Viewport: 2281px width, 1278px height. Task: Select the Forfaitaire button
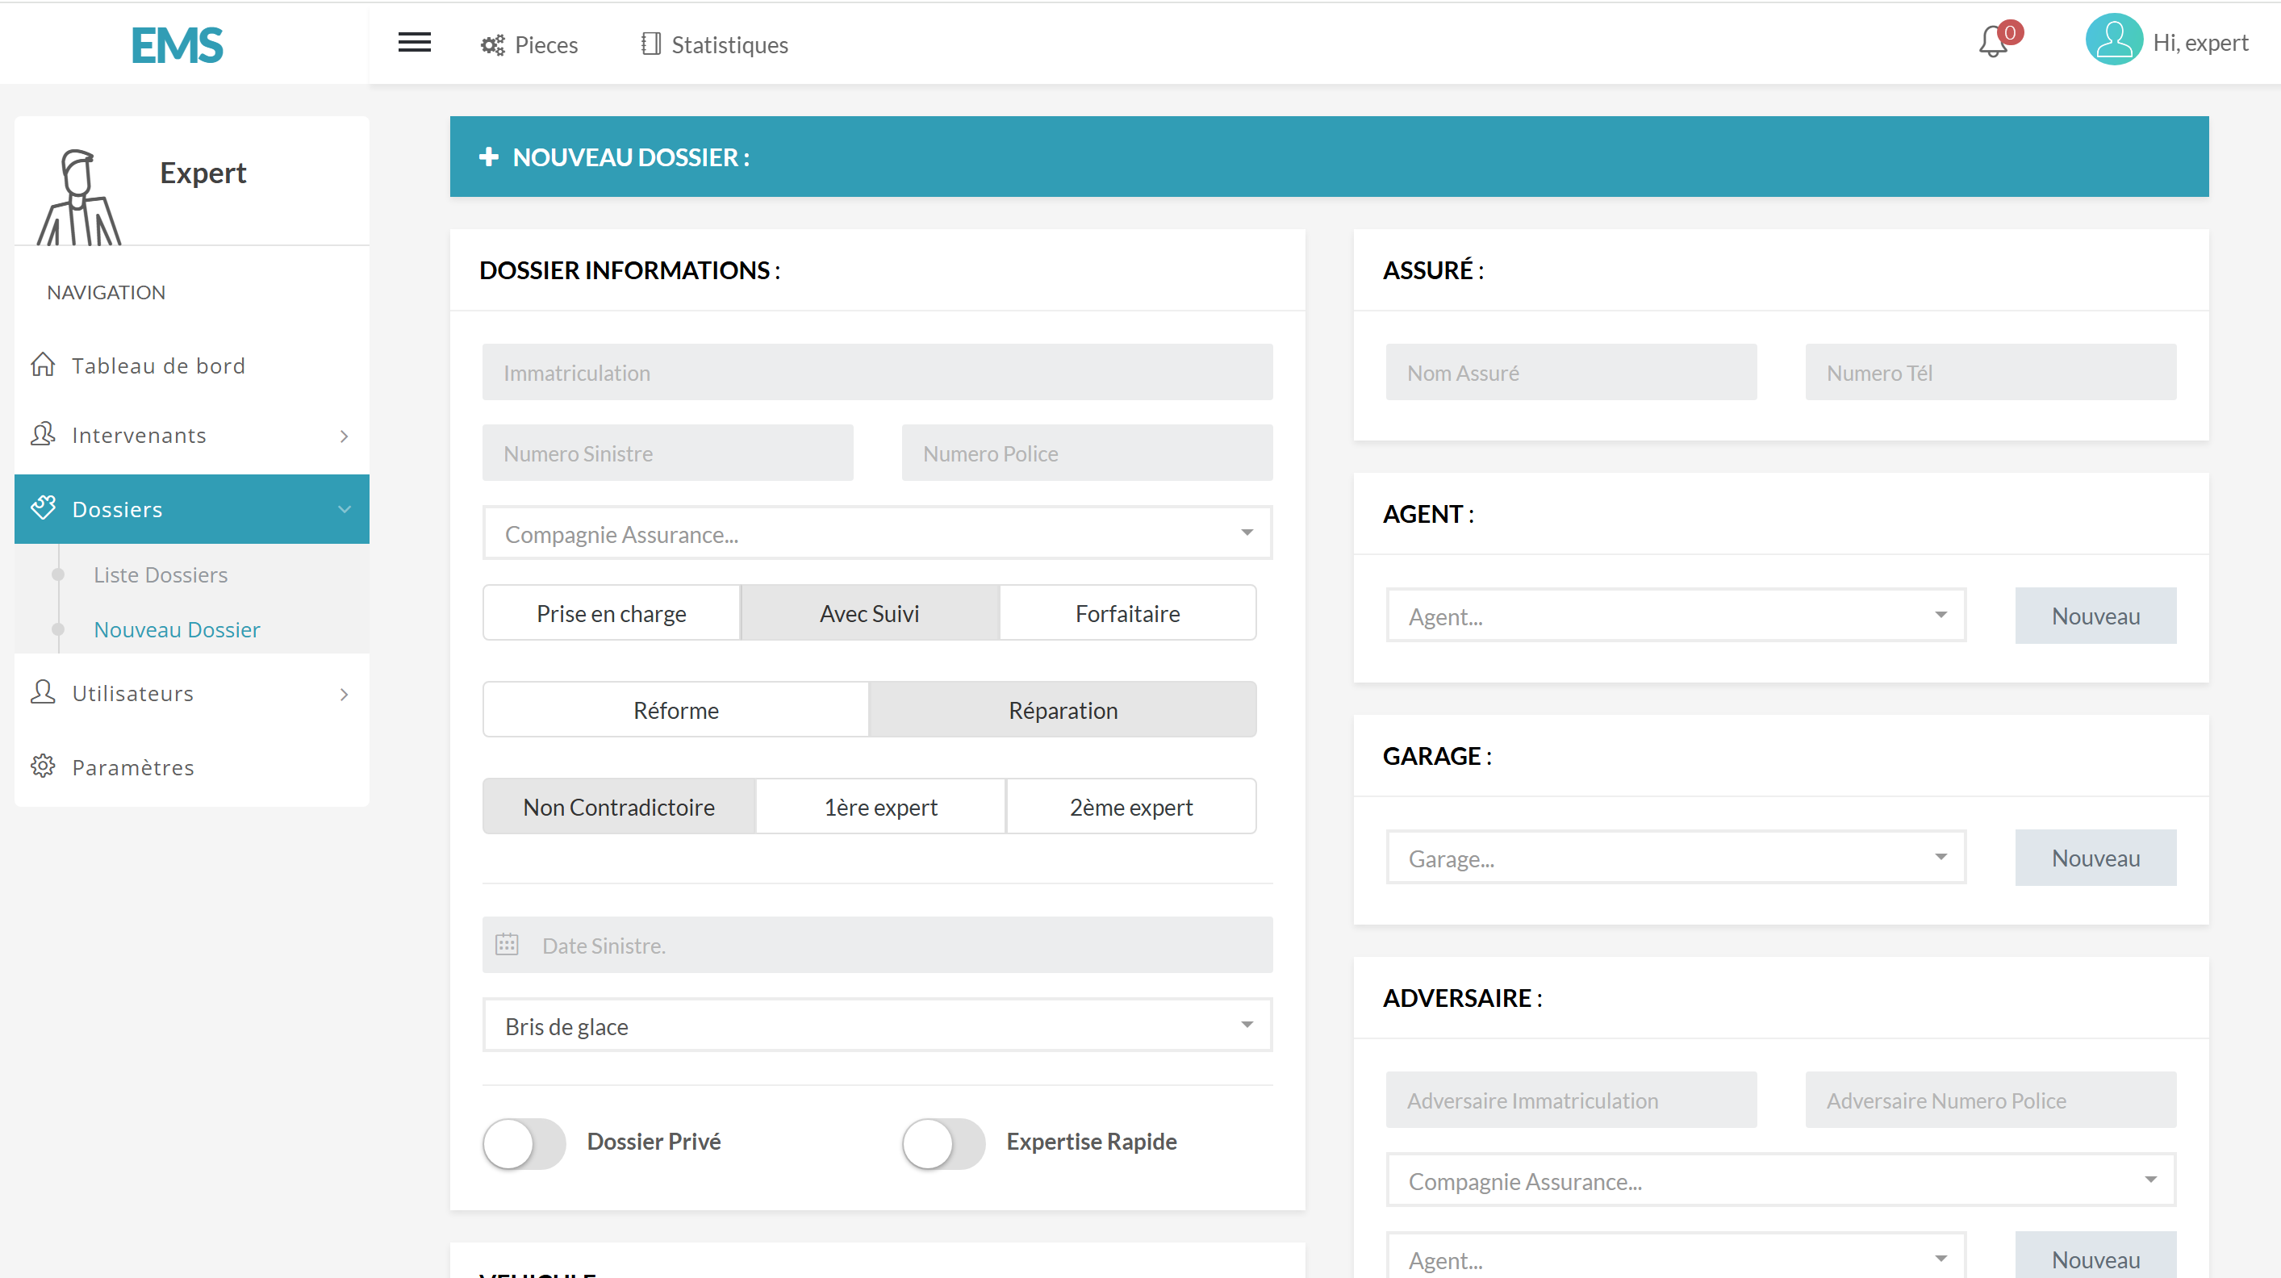1127,613
